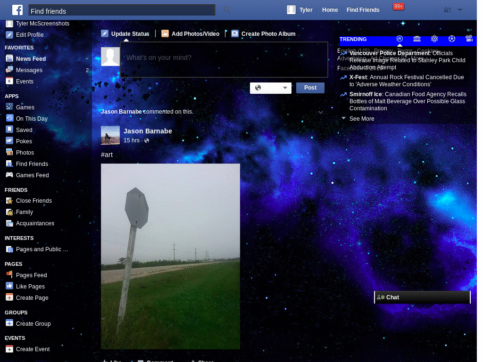The width and height of the screenshot is (483, 362).
Task: Click the News Feed icon
Action: [x=9, y=58]
